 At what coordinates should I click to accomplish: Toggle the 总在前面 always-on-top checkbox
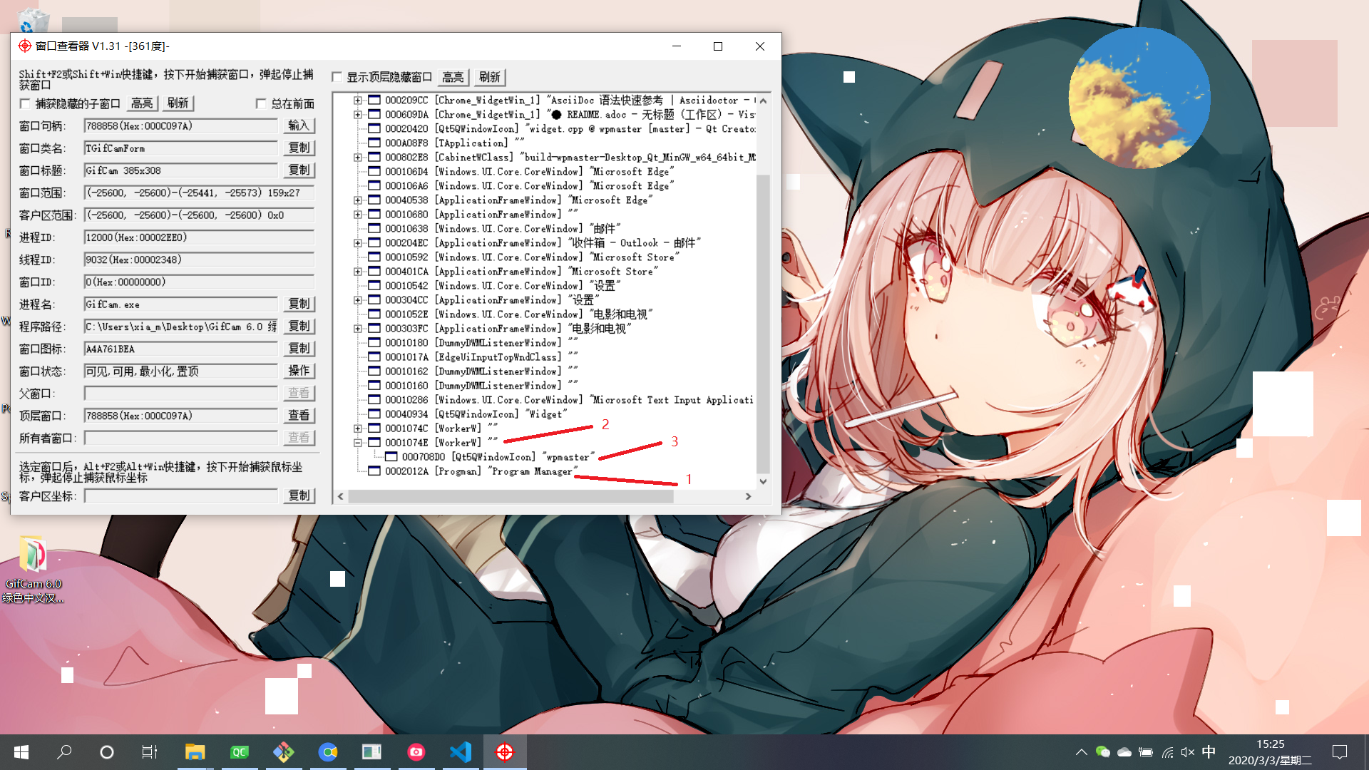(261, 104)
